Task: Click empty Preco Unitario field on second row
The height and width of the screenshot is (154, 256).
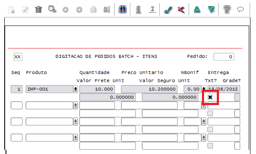Action: pos(149,106)
